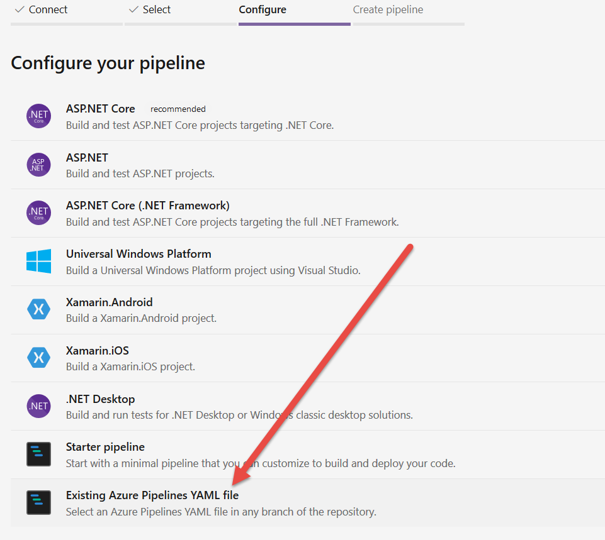
Task: Click 'Build and test ASP.NET Core projects targeting .NET Core.'
Action: [x=200, y=125]
